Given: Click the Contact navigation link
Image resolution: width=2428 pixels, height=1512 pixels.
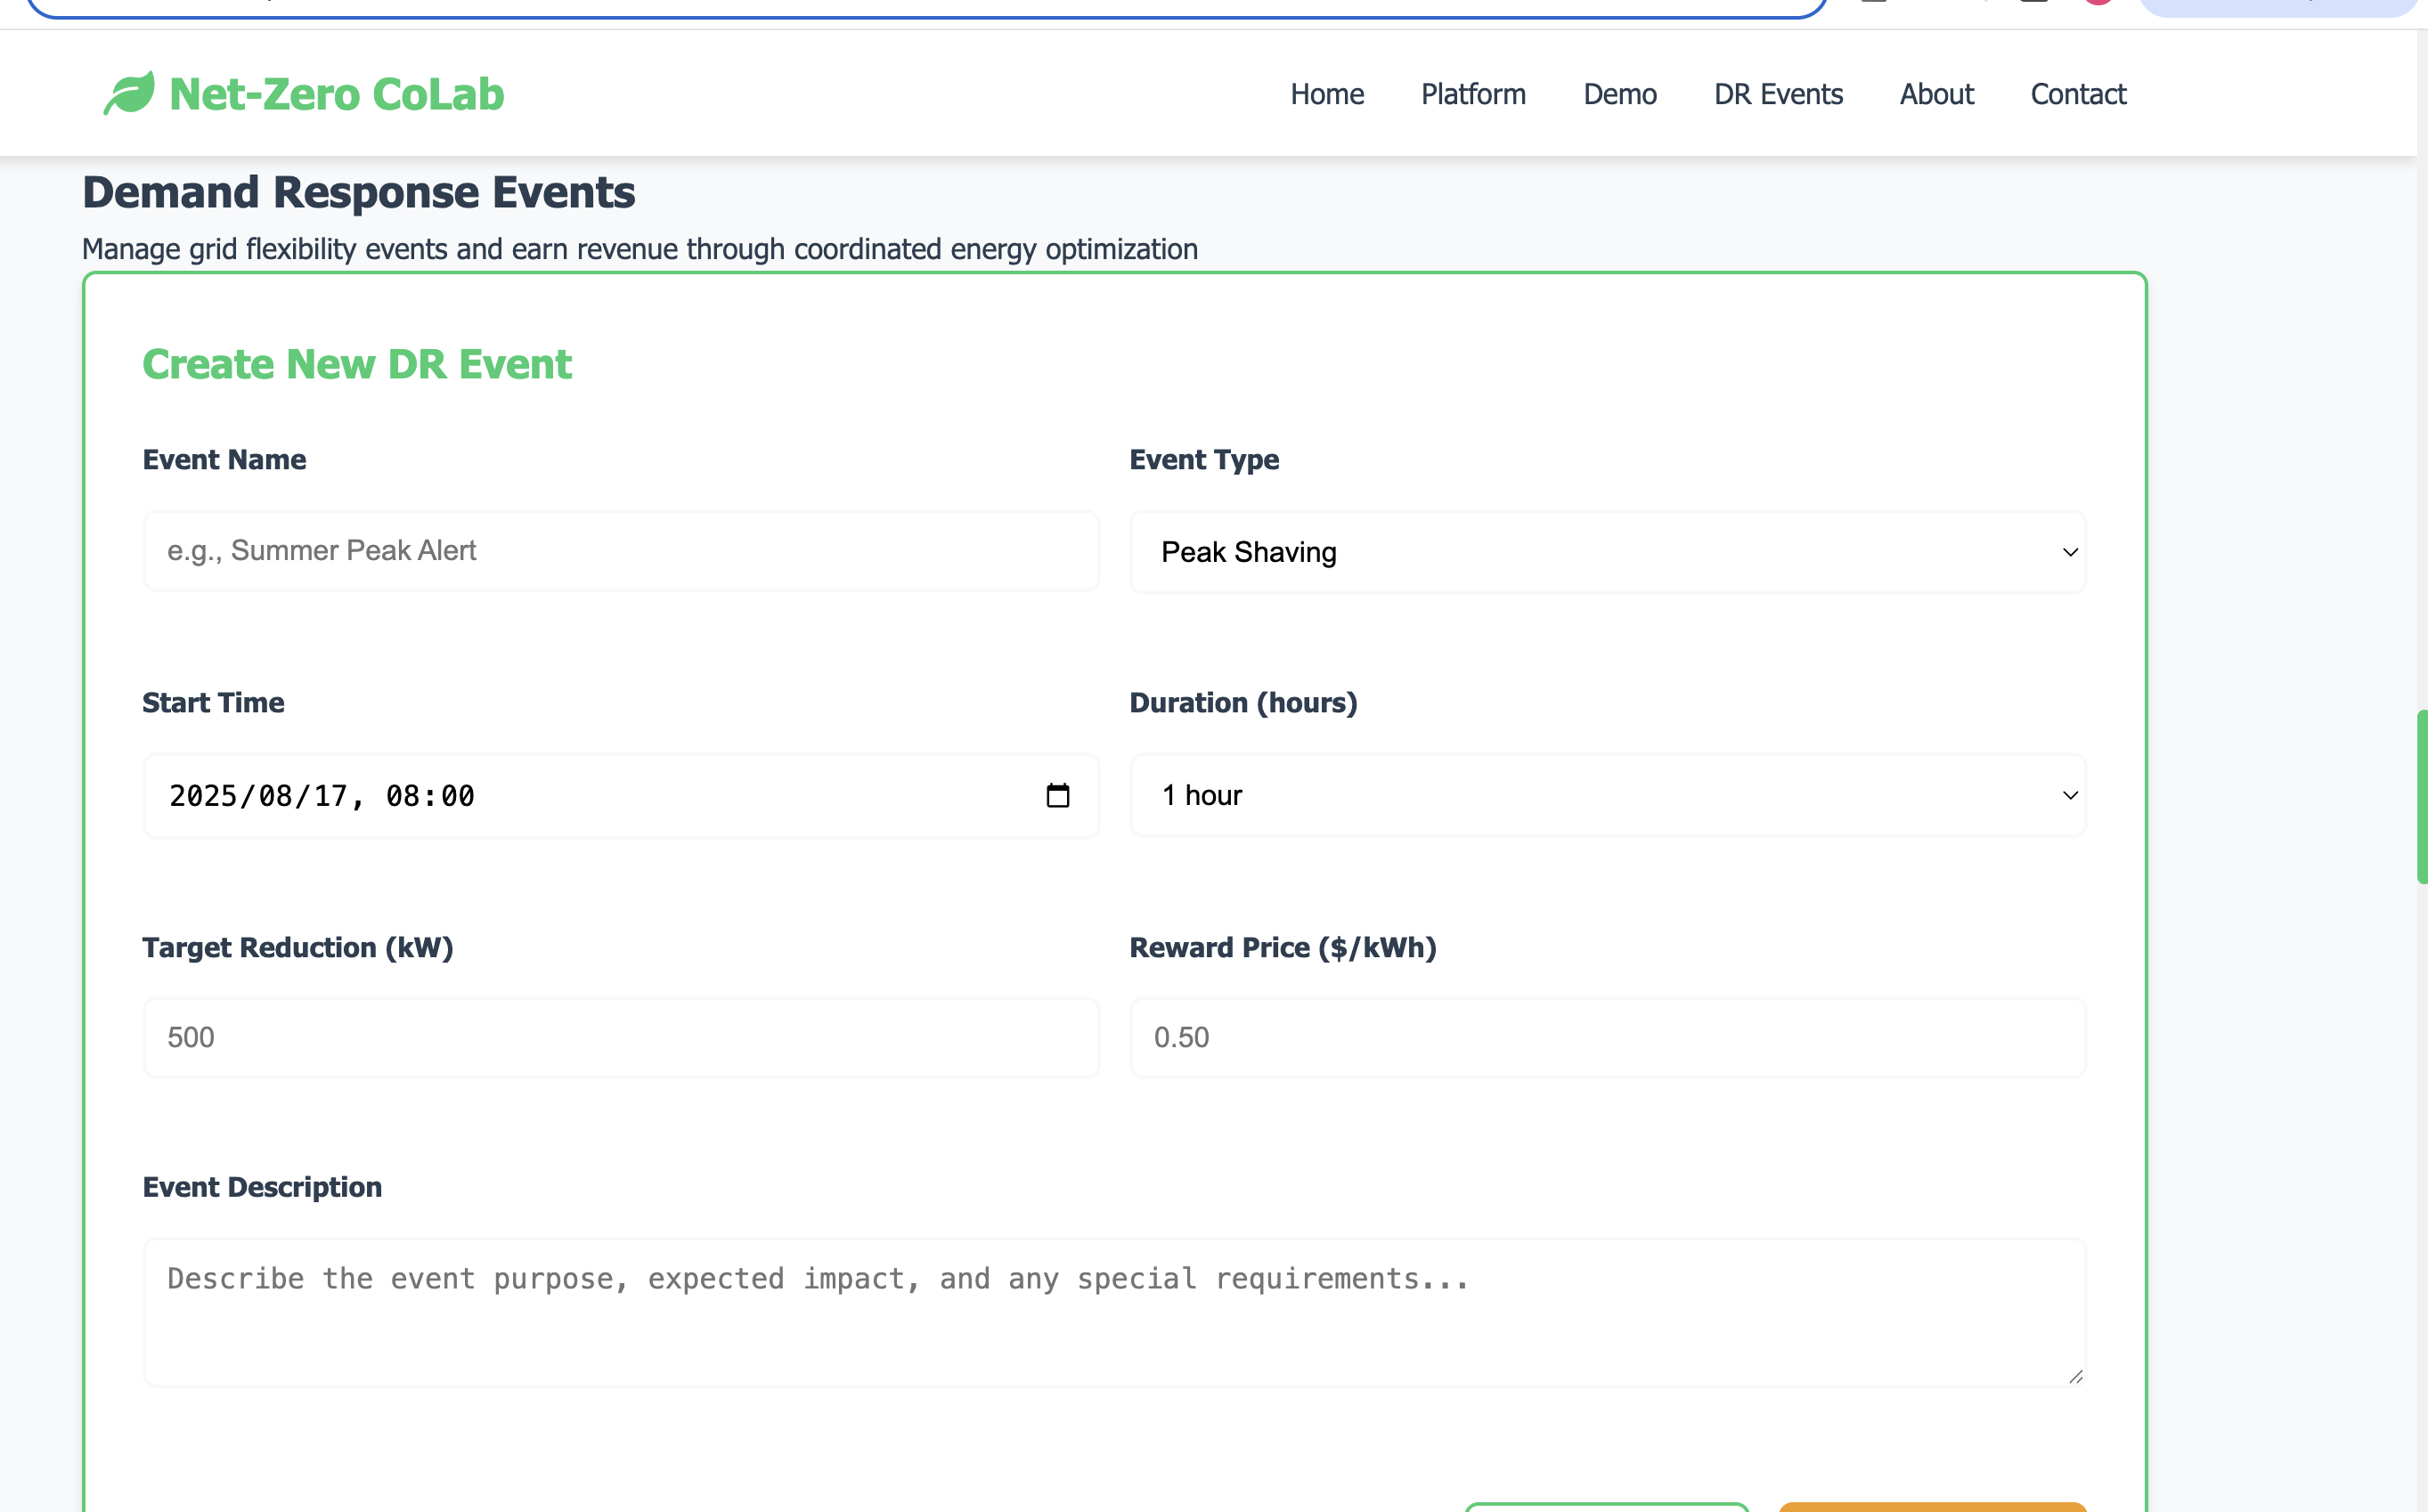Looking at the screenshot, I should pos(2077,94).
